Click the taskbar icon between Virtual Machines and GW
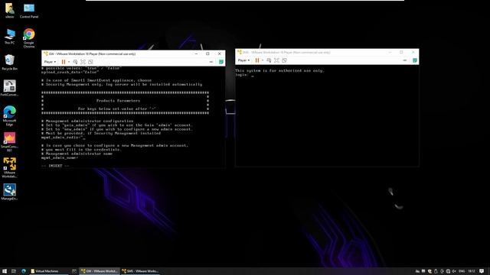 tap(74, 271)
